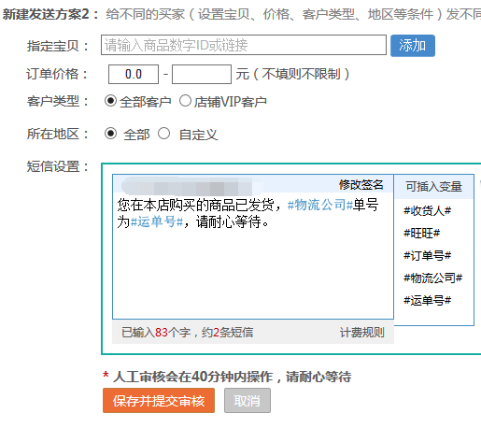481x428 pixels.
Task: Click the 客户类型 label
Action: tap(57, 101)
